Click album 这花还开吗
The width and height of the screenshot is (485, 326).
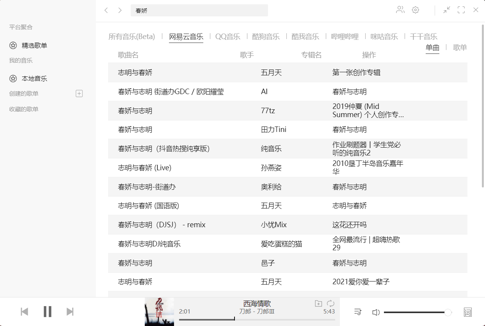(350, 225)
